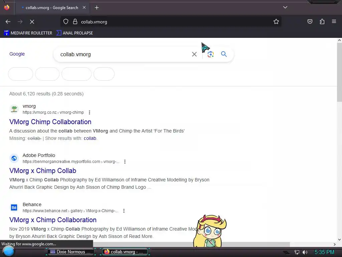Viewport: 342px width, 257px height.
Task: Close the collab.vmorg Google Search tab
Action: [84, 7]
